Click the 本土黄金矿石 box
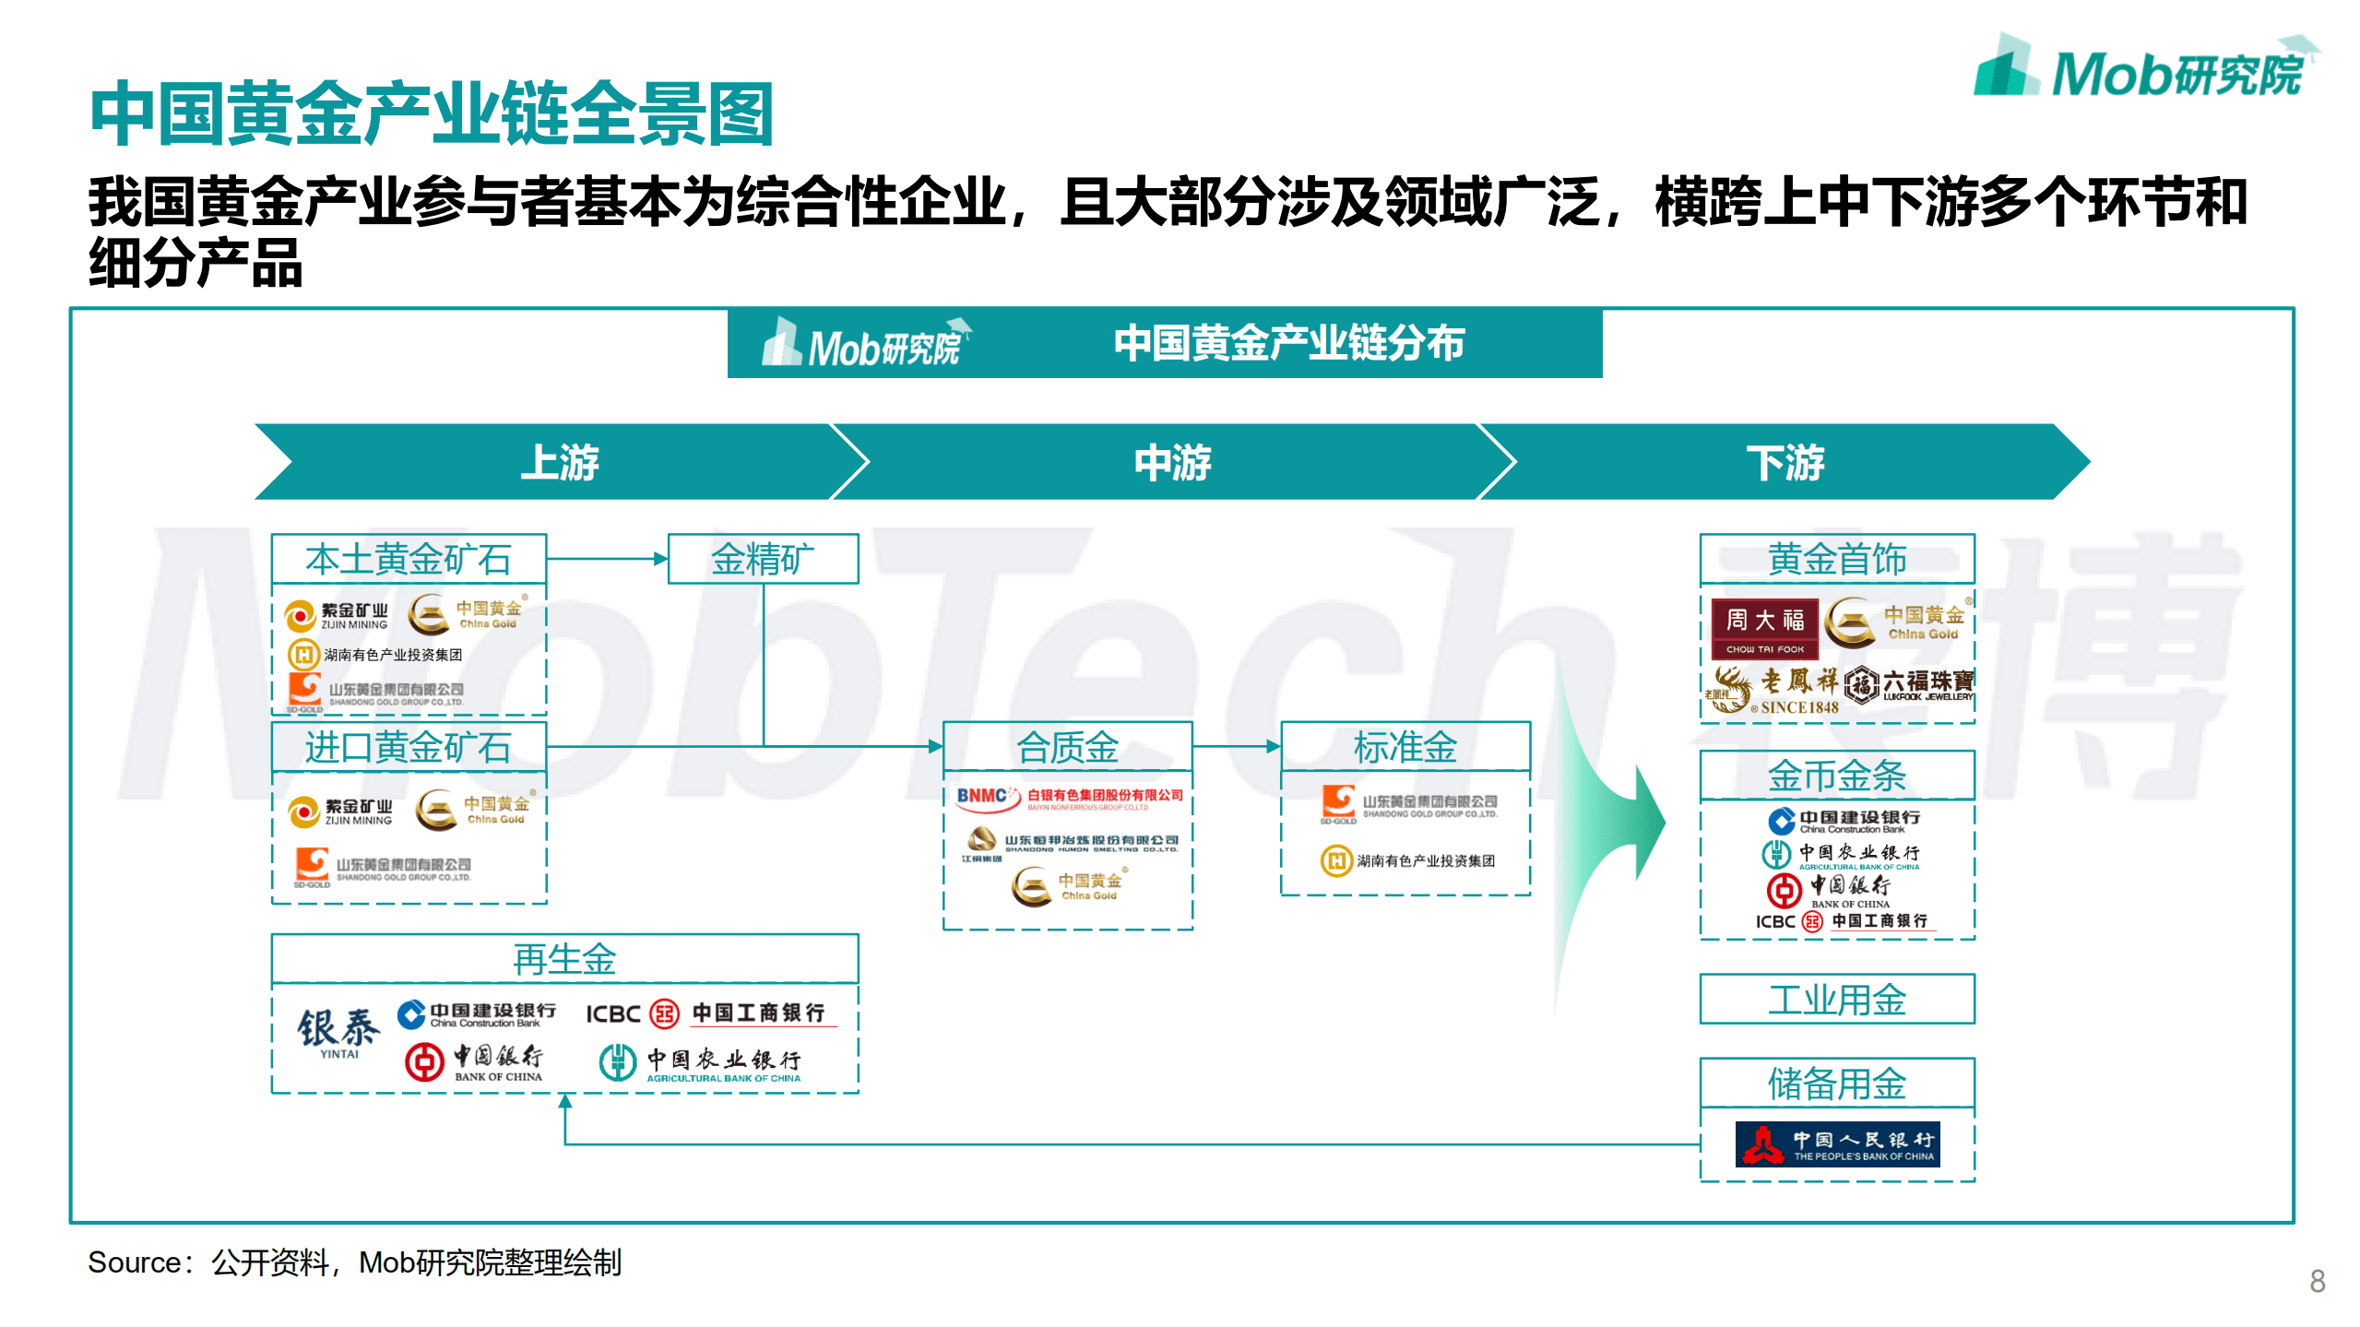Image resolution: width=2360 pixels, height=1327 pixels. click(x=409, y=559)
